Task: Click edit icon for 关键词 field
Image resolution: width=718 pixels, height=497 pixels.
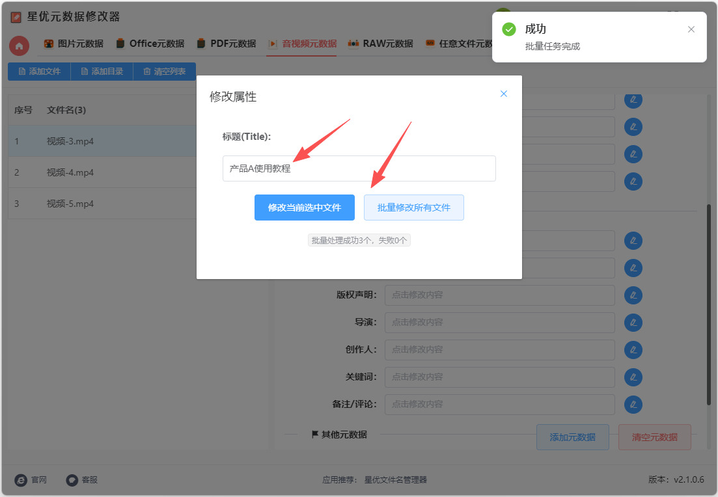Action: (633, 377)
